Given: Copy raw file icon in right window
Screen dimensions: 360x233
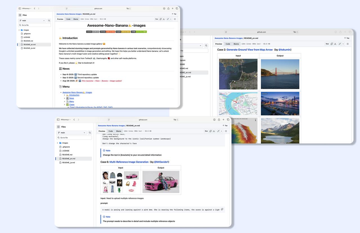Looking at the screenshot, I should pos(332,44).
